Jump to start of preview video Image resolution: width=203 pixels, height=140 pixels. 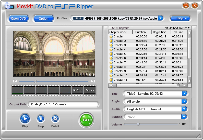tap(15, 81)
